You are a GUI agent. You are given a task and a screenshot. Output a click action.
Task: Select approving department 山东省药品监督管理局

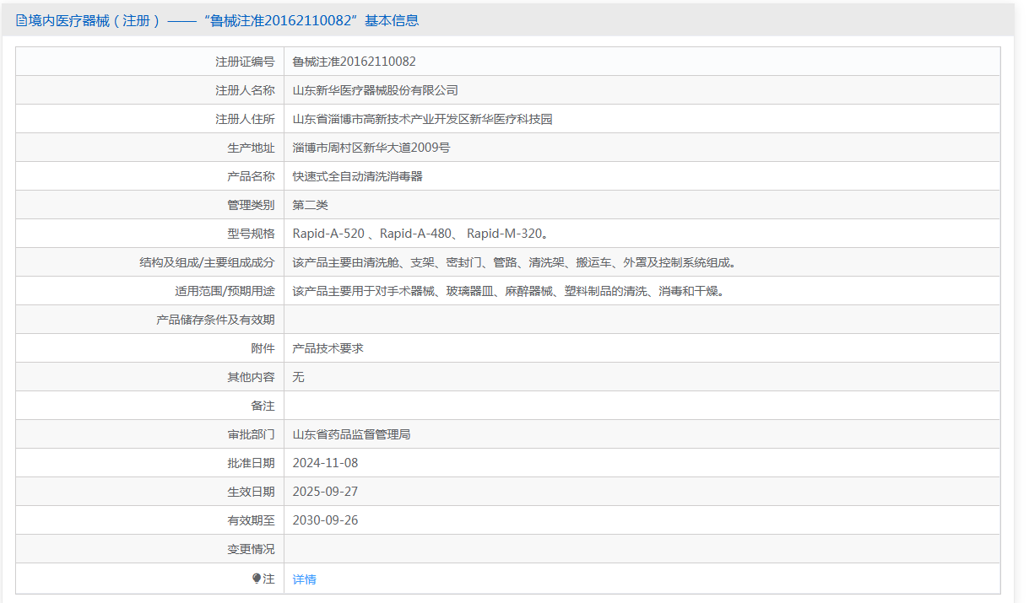coord(352,434)
